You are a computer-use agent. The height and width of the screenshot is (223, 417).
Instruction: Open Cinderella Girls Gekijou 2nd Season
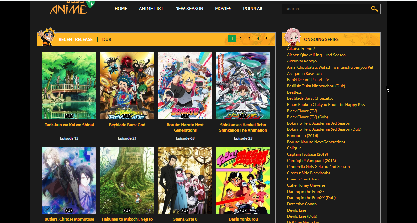click(x=318, y=167)
